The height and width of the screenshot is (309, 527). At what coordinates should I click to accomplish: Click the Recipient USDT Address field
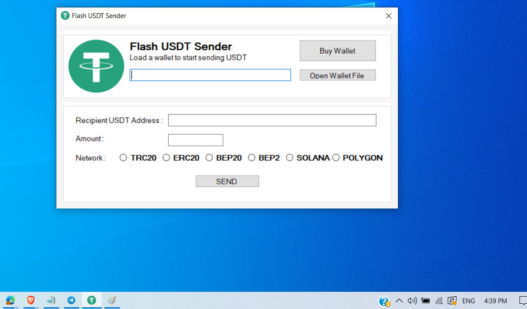tap(272, 120)
